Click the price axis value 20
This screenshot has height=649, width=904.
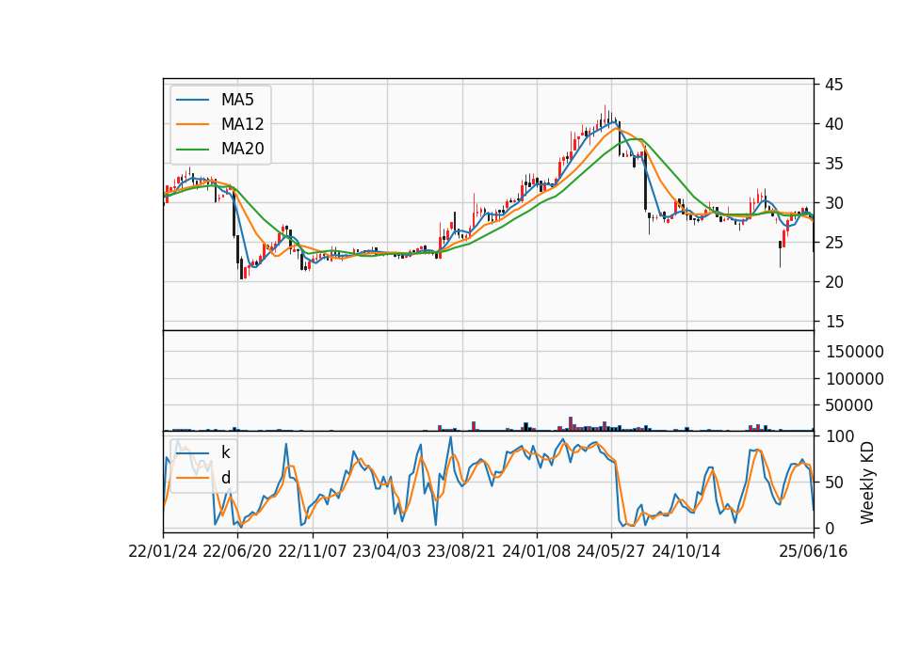tap(834, 281)
